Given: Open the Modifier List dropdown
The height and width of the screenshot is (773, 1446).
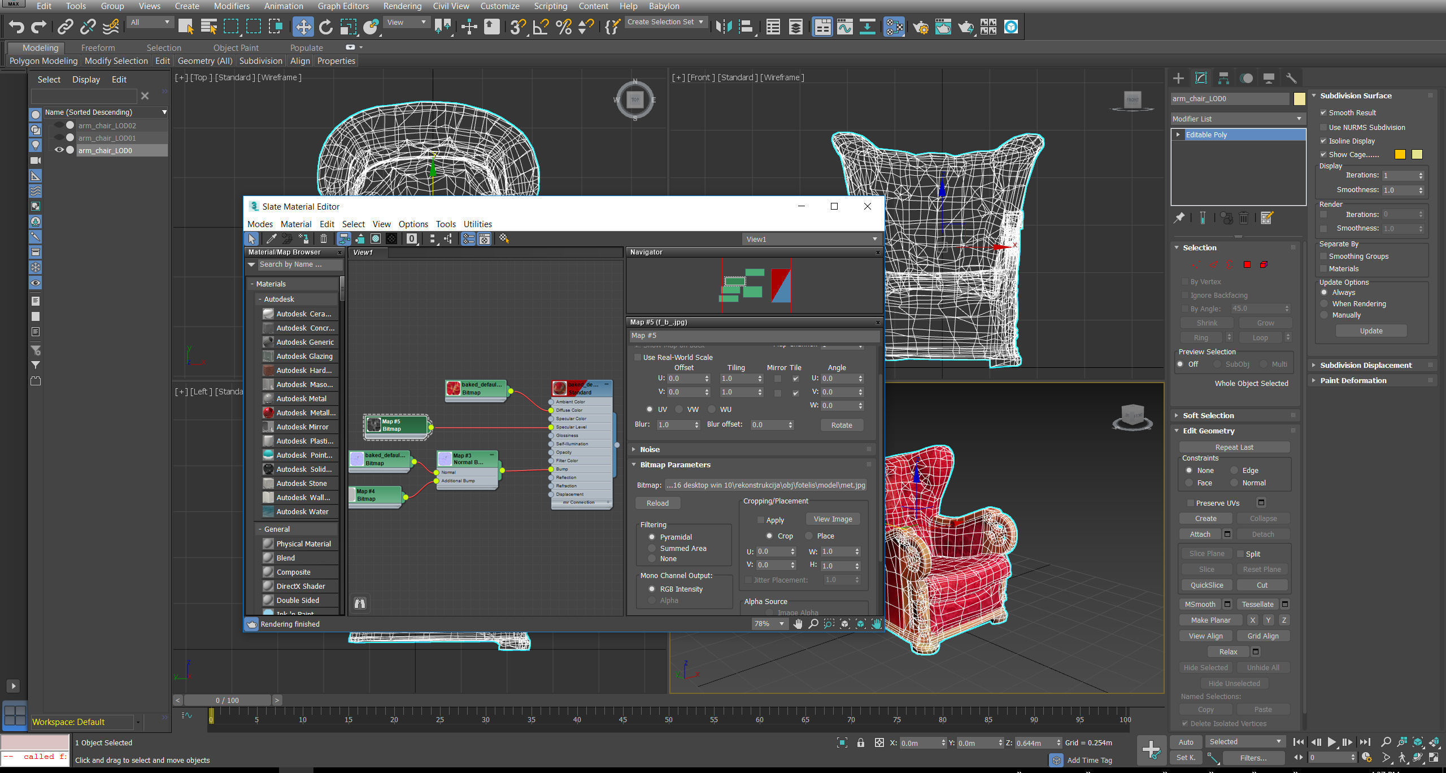Looking at the screenshot, I should pyautogui.click(x=1238, y=119).
